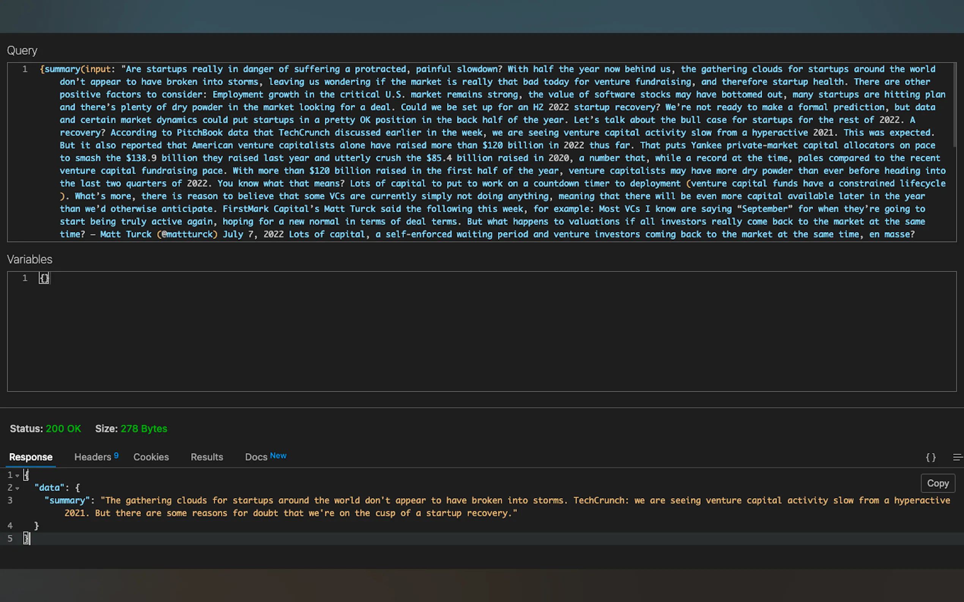Open the response options lines menu icon

(x=957, y=457)
